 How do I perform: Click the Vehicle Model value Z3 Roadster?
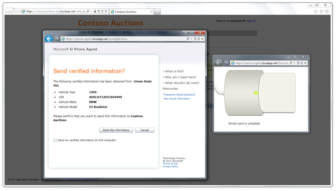[98, 107]
